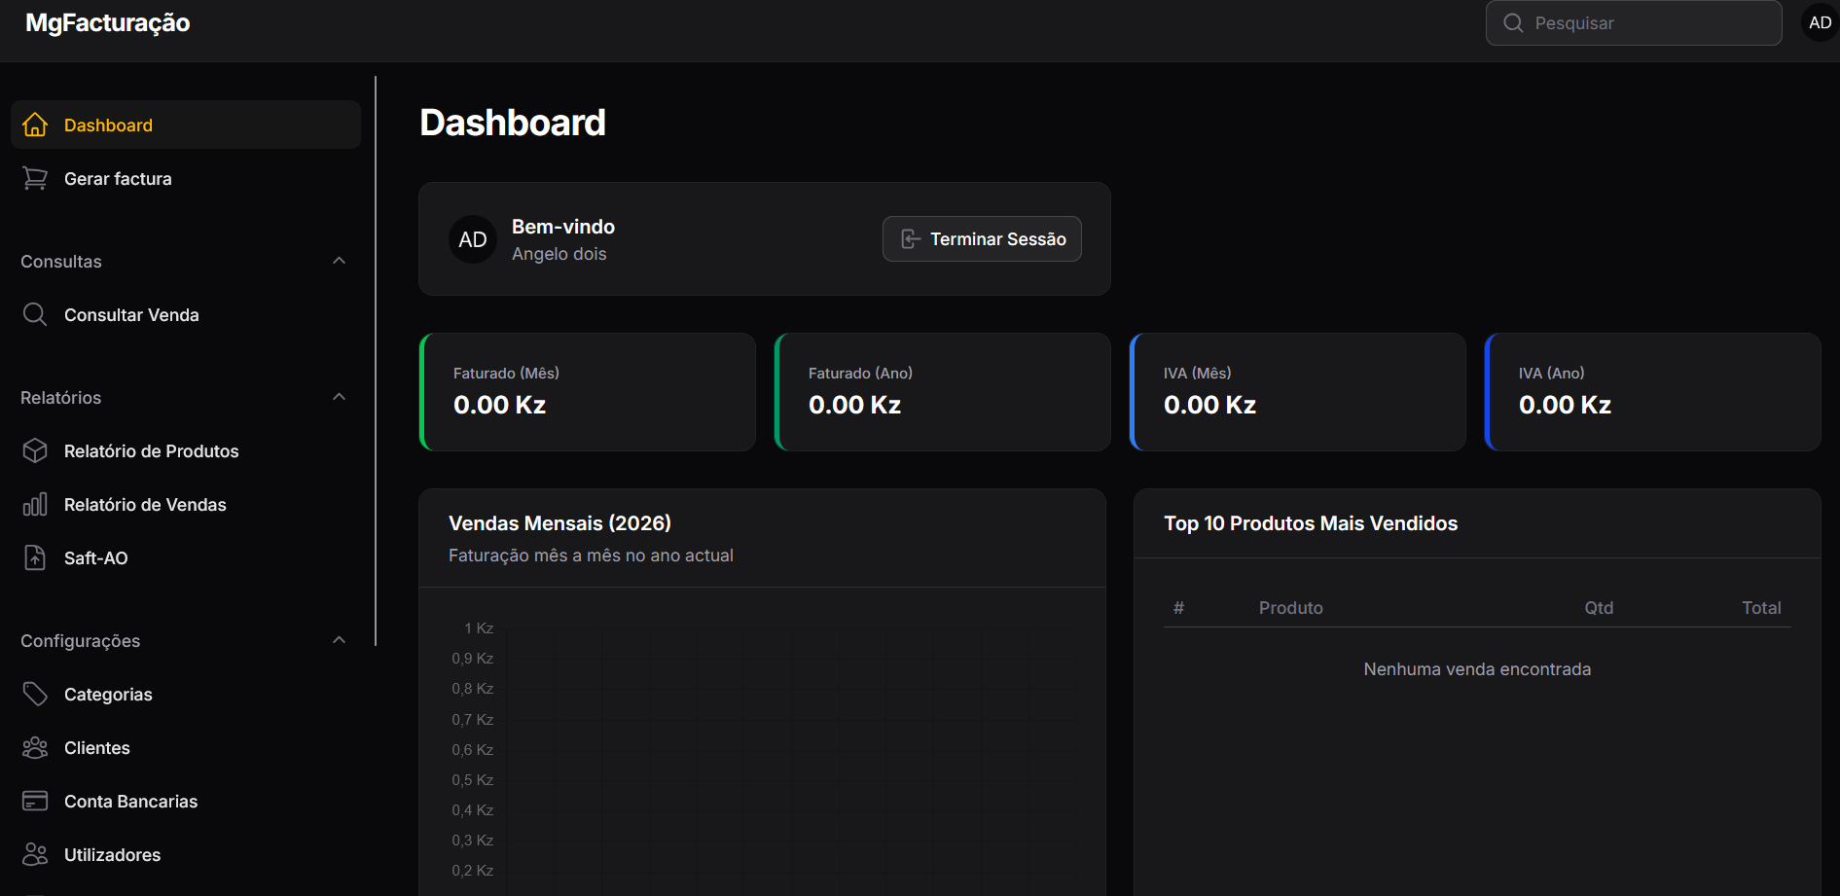1840x896 pixels.
Task: Click the tag icon next to Categorias
Action: (x=35, y=694)
